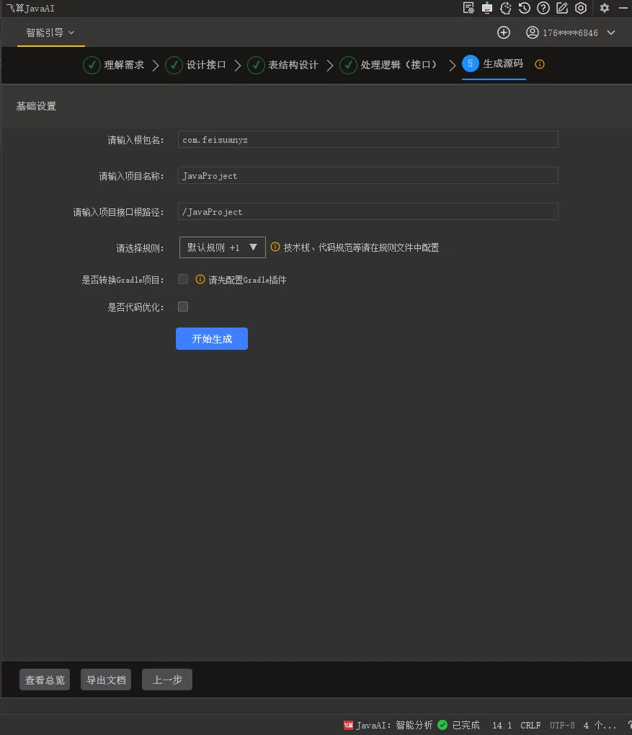Expand the 智能引导 dropdown menu
Viewport: 632px width, 735px height.
click(50, 32)
